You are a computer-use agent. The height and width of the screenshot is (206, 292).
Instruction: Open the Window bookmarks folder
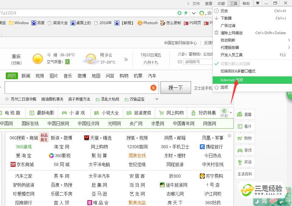(19, 23)
